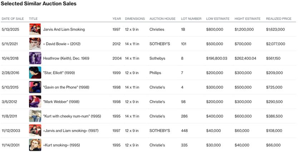Sort table by Title column header
Screen dimensions: 298x152
[33, 19]
